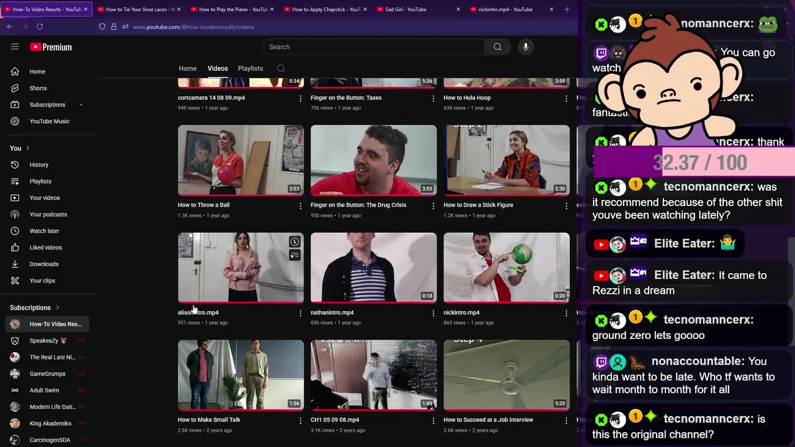Open How to Throw a Ball video thumbnail

point(241,160)
